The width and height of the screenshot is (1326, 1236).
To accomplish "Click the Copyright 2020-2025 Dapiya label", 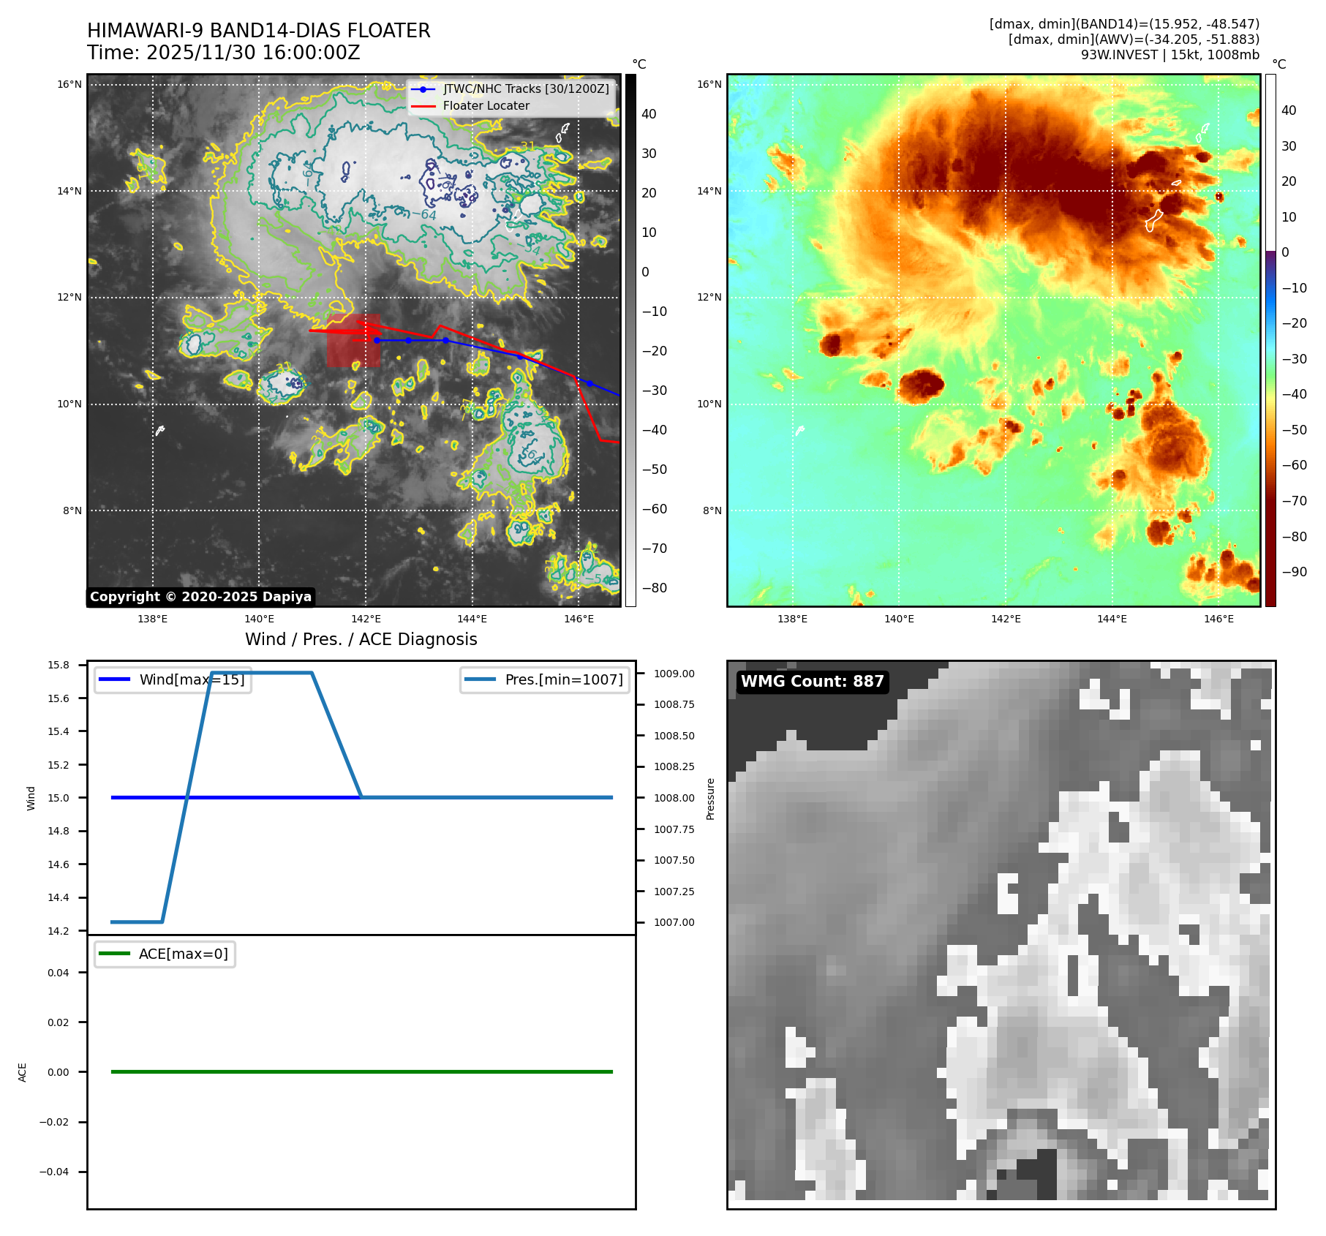I will [200, 597].
